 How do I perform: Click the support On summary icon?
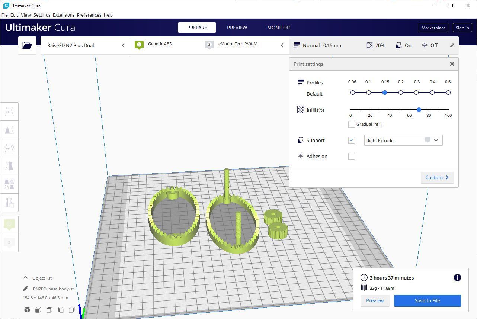pyautogui.click(x=399, y=45)
